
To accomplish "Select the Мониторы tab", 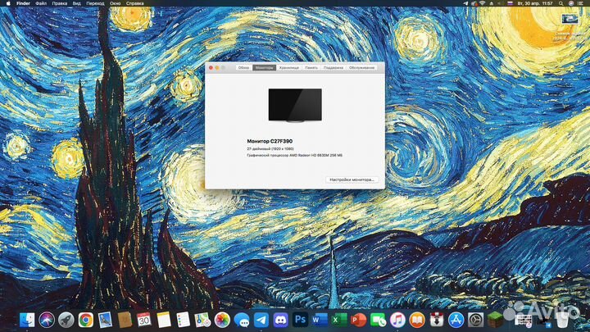I will (264, 68).
